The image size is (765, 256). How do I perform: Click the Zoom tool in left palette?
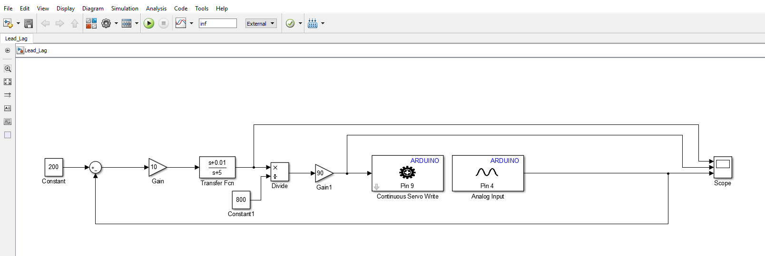point(8,68)
